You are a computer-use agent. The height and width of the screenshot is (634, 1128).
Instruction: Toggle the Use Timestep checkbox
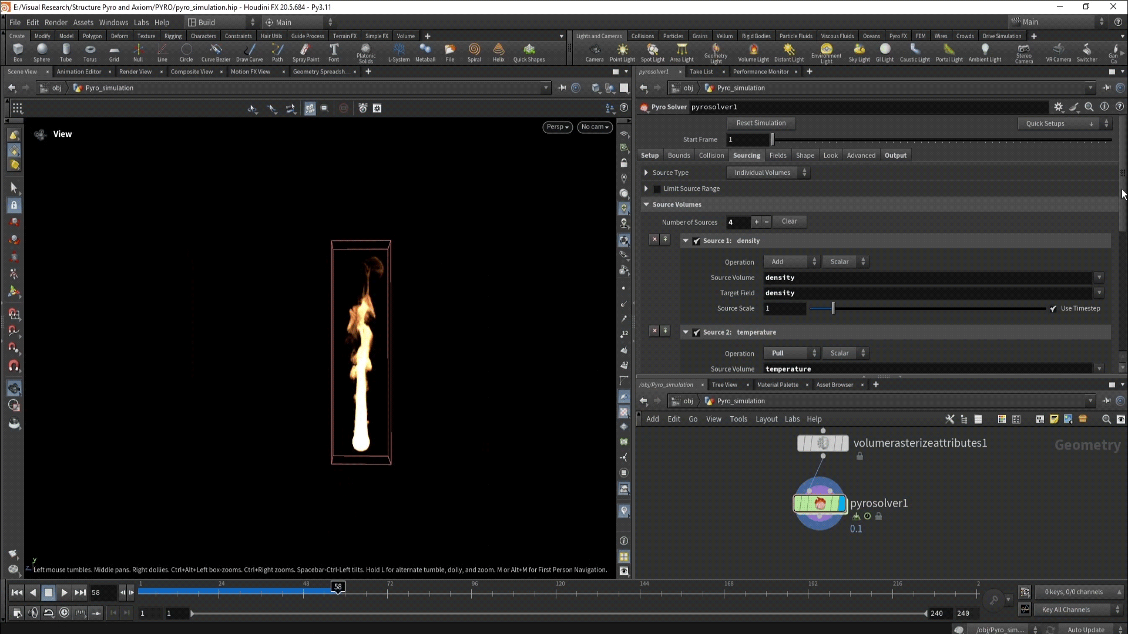point(1053,309)
